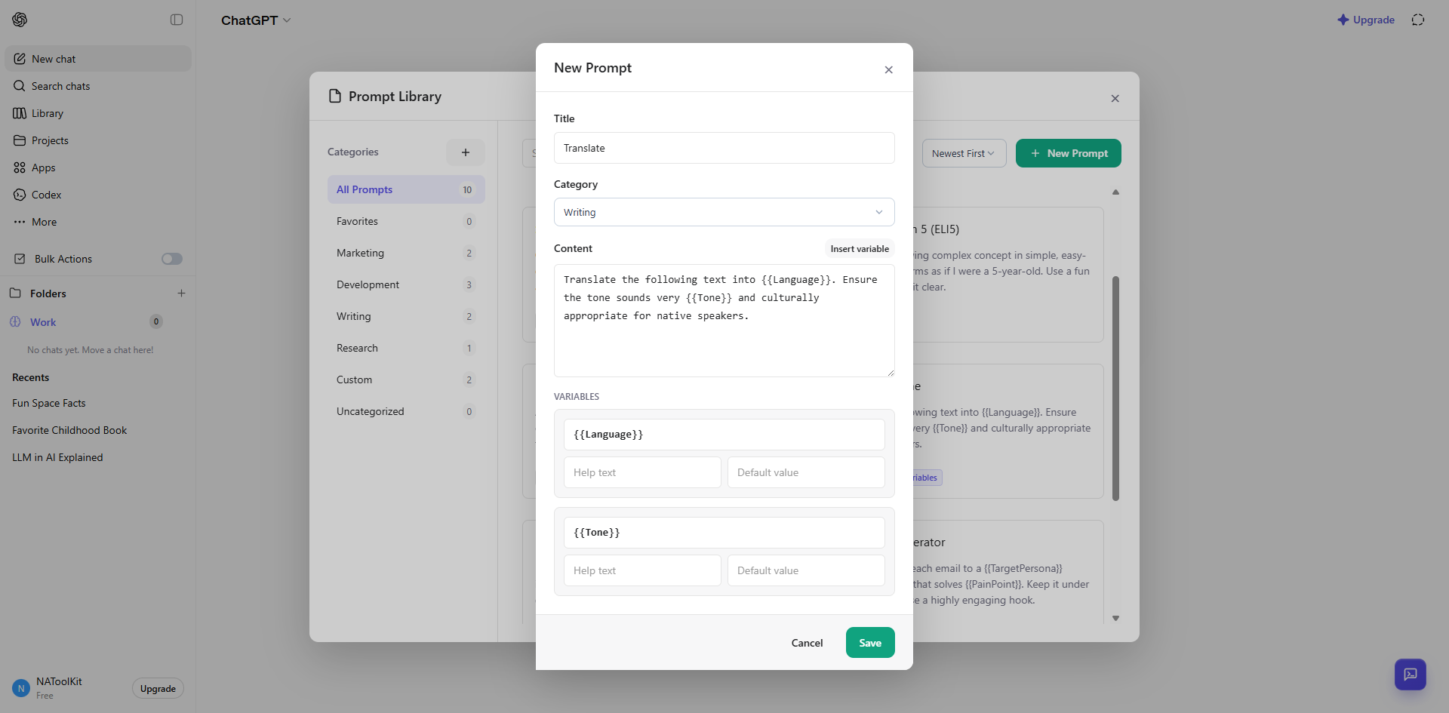The width and height of the screenshot is (1449, 713).
Task: Expand the More sidebar options
Action: point(98,222)
